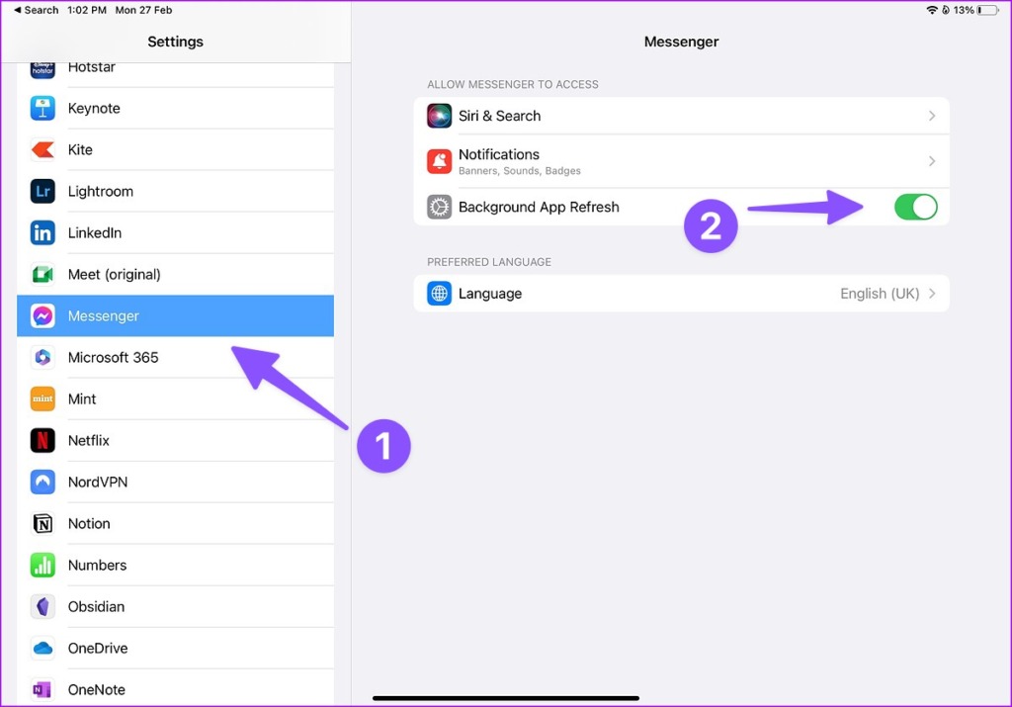The width and height of the screenshot is (1012, 707).
Task: Select the Obsidian app icon
Action: coord(42,606)
